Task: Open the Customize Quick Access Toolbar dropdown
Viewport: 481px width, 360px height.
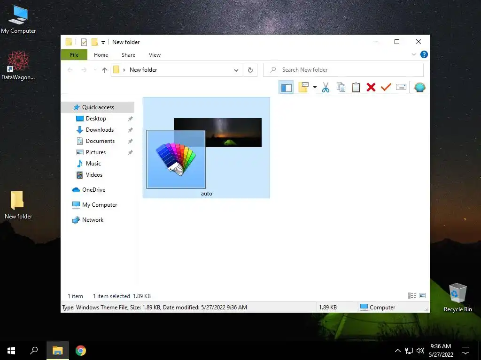Action: click(103, 43)
